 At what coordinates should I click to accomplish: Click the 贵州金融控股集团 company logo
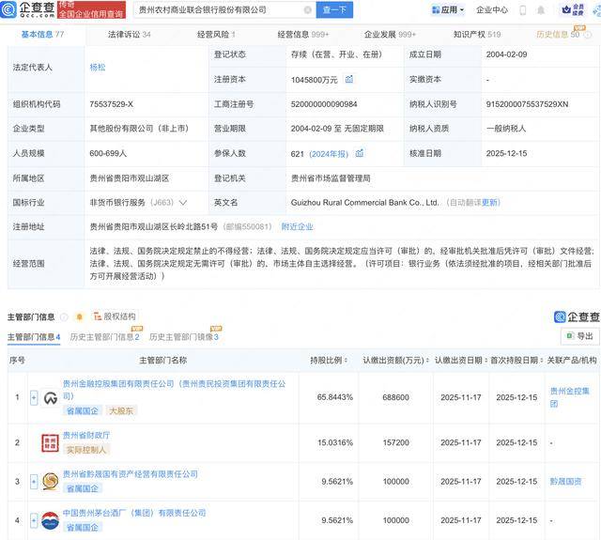[50, 397]
